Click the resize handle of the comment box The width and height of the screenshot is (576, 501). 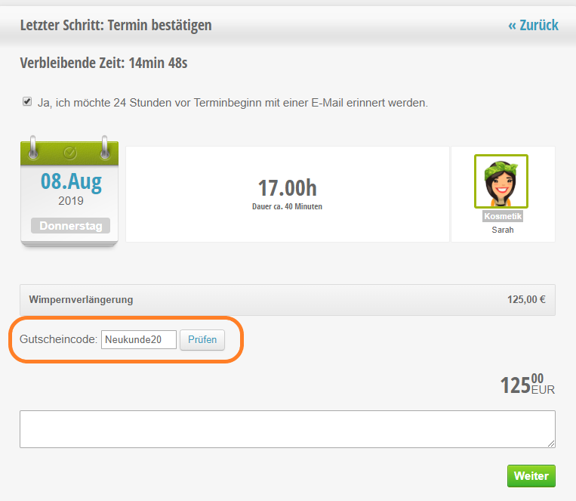click(x=551, y=444)
